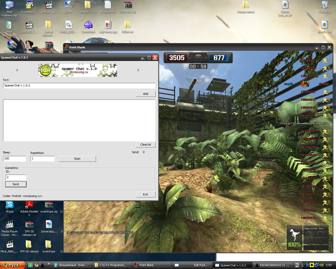Select the PBServer folder icon
The width and height of the screenshot is (336, 269).
pos(128,27)
